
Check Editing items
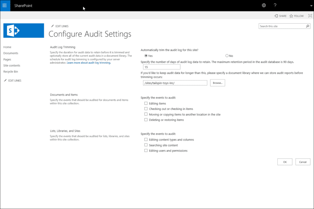coord(146,103)
